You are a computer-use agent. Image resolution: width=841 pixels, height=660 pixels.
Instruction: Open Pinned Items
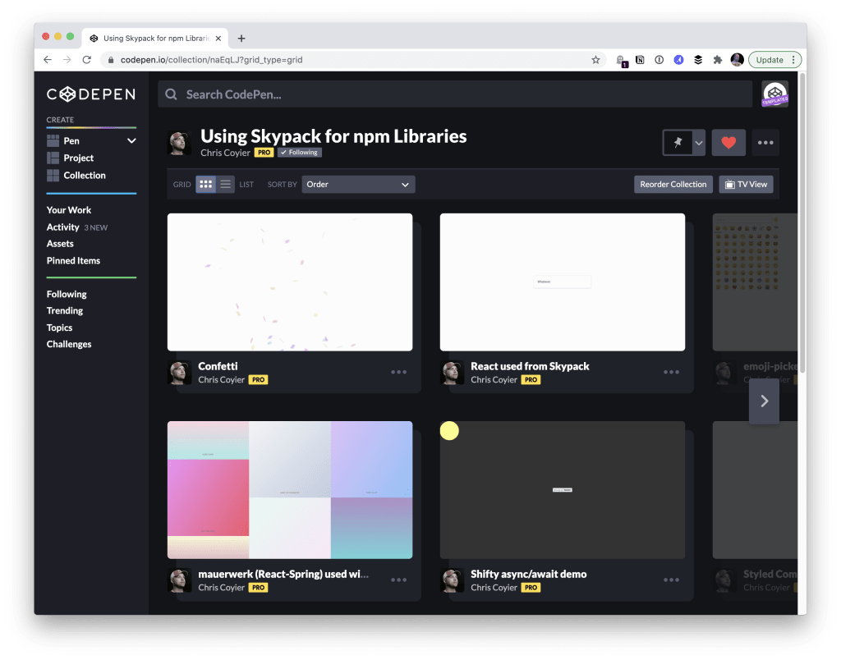(x=73, y=260)
